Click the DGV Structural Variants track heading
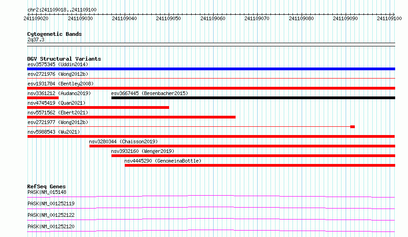This screenshot has width=408, height=237. [64, 59]
